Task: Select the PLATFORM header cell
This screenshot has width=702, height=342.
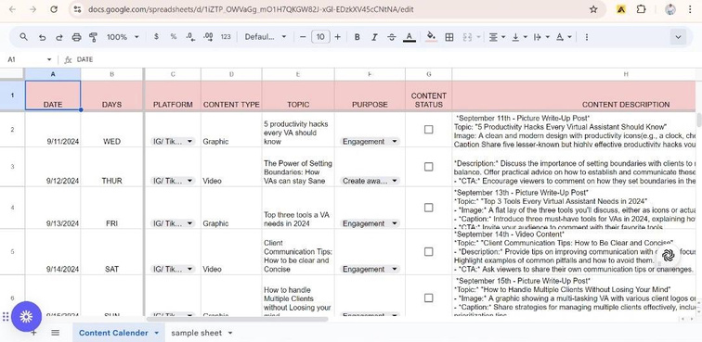Action: pyautogui.click(x=173, y=96)
